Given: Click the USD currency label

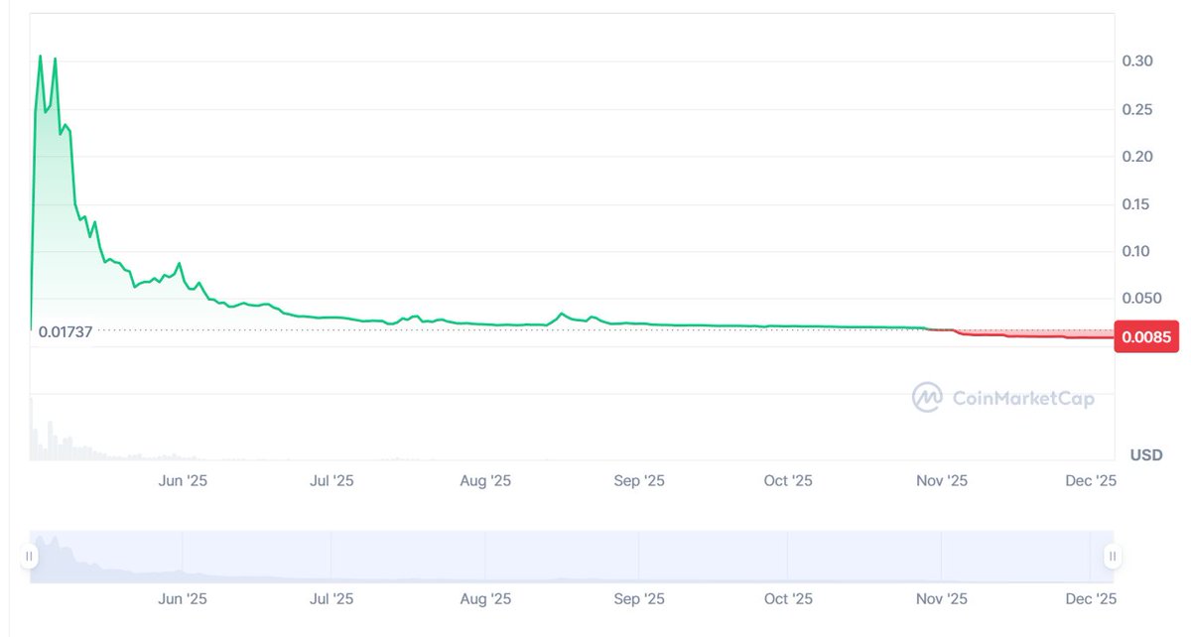Looking at the screenshot, I should tap(1145, 455).
